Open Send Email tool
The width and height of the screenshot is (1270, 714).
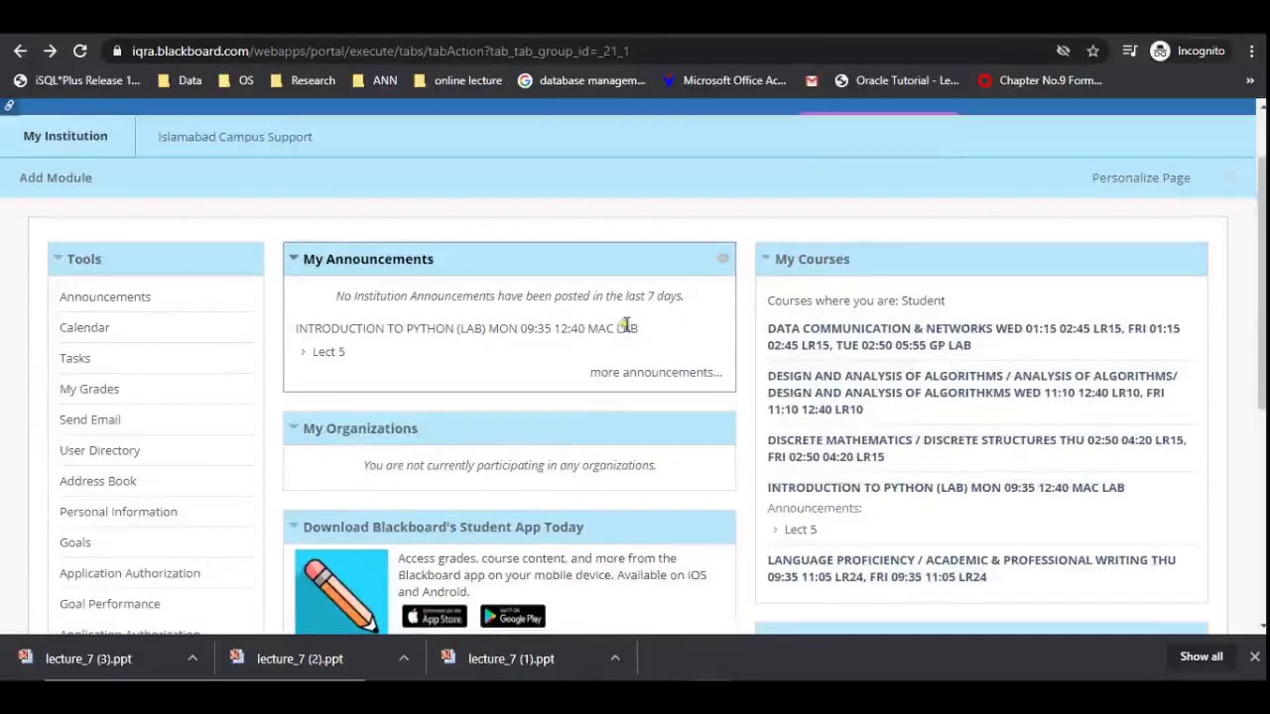[90, 419]
